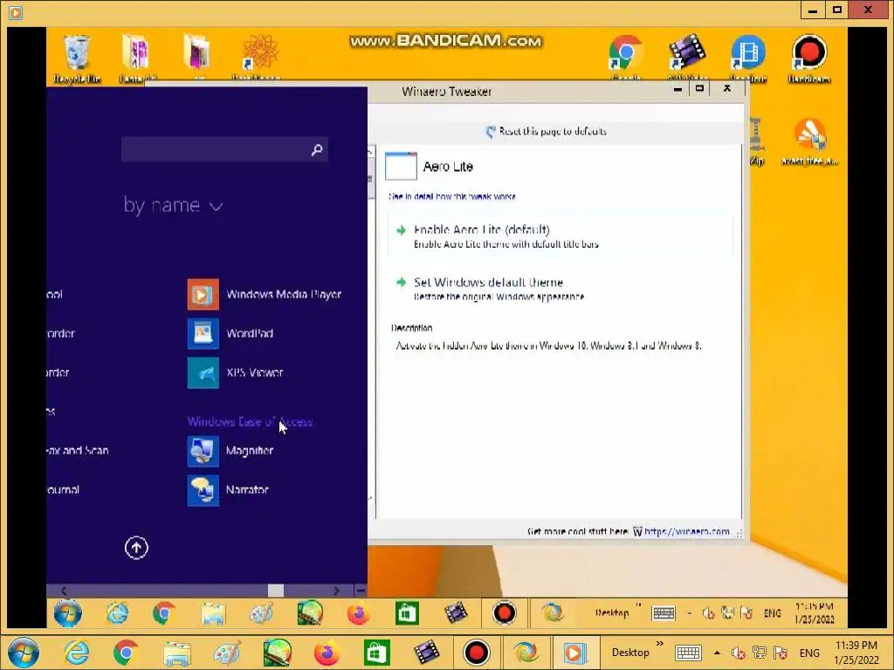Open Action Center flag in bottom tray
Screen dimensions: 894x670
[781, 653]
